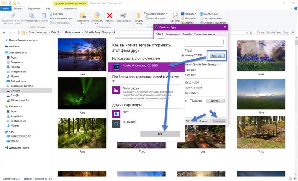Switch to the Вид ribbon tab
This screenshot has width=298, height=181.
point(48,9)
